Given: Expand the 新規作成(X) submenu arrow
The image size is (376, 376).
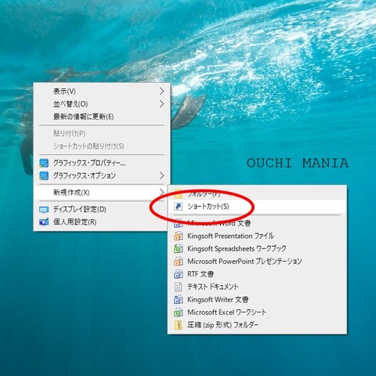Looking at the screenshot, I should (x=162, y=193).
